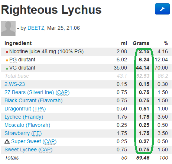Screen dimensions: 172x164
Task: Click the Ingredient column header
Action: [x=18, y=43]
